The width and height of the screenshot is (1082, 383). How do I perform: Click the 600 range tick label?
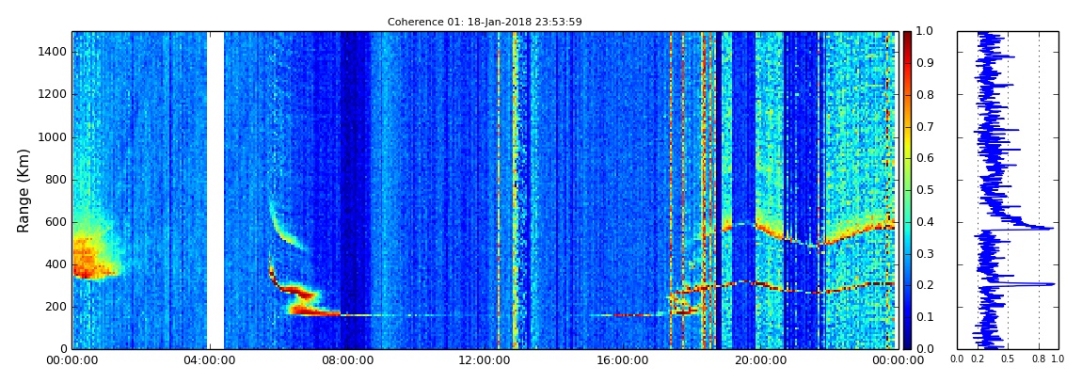click(56, 222)
